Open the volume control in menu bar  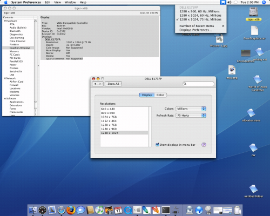click(229, 2)
